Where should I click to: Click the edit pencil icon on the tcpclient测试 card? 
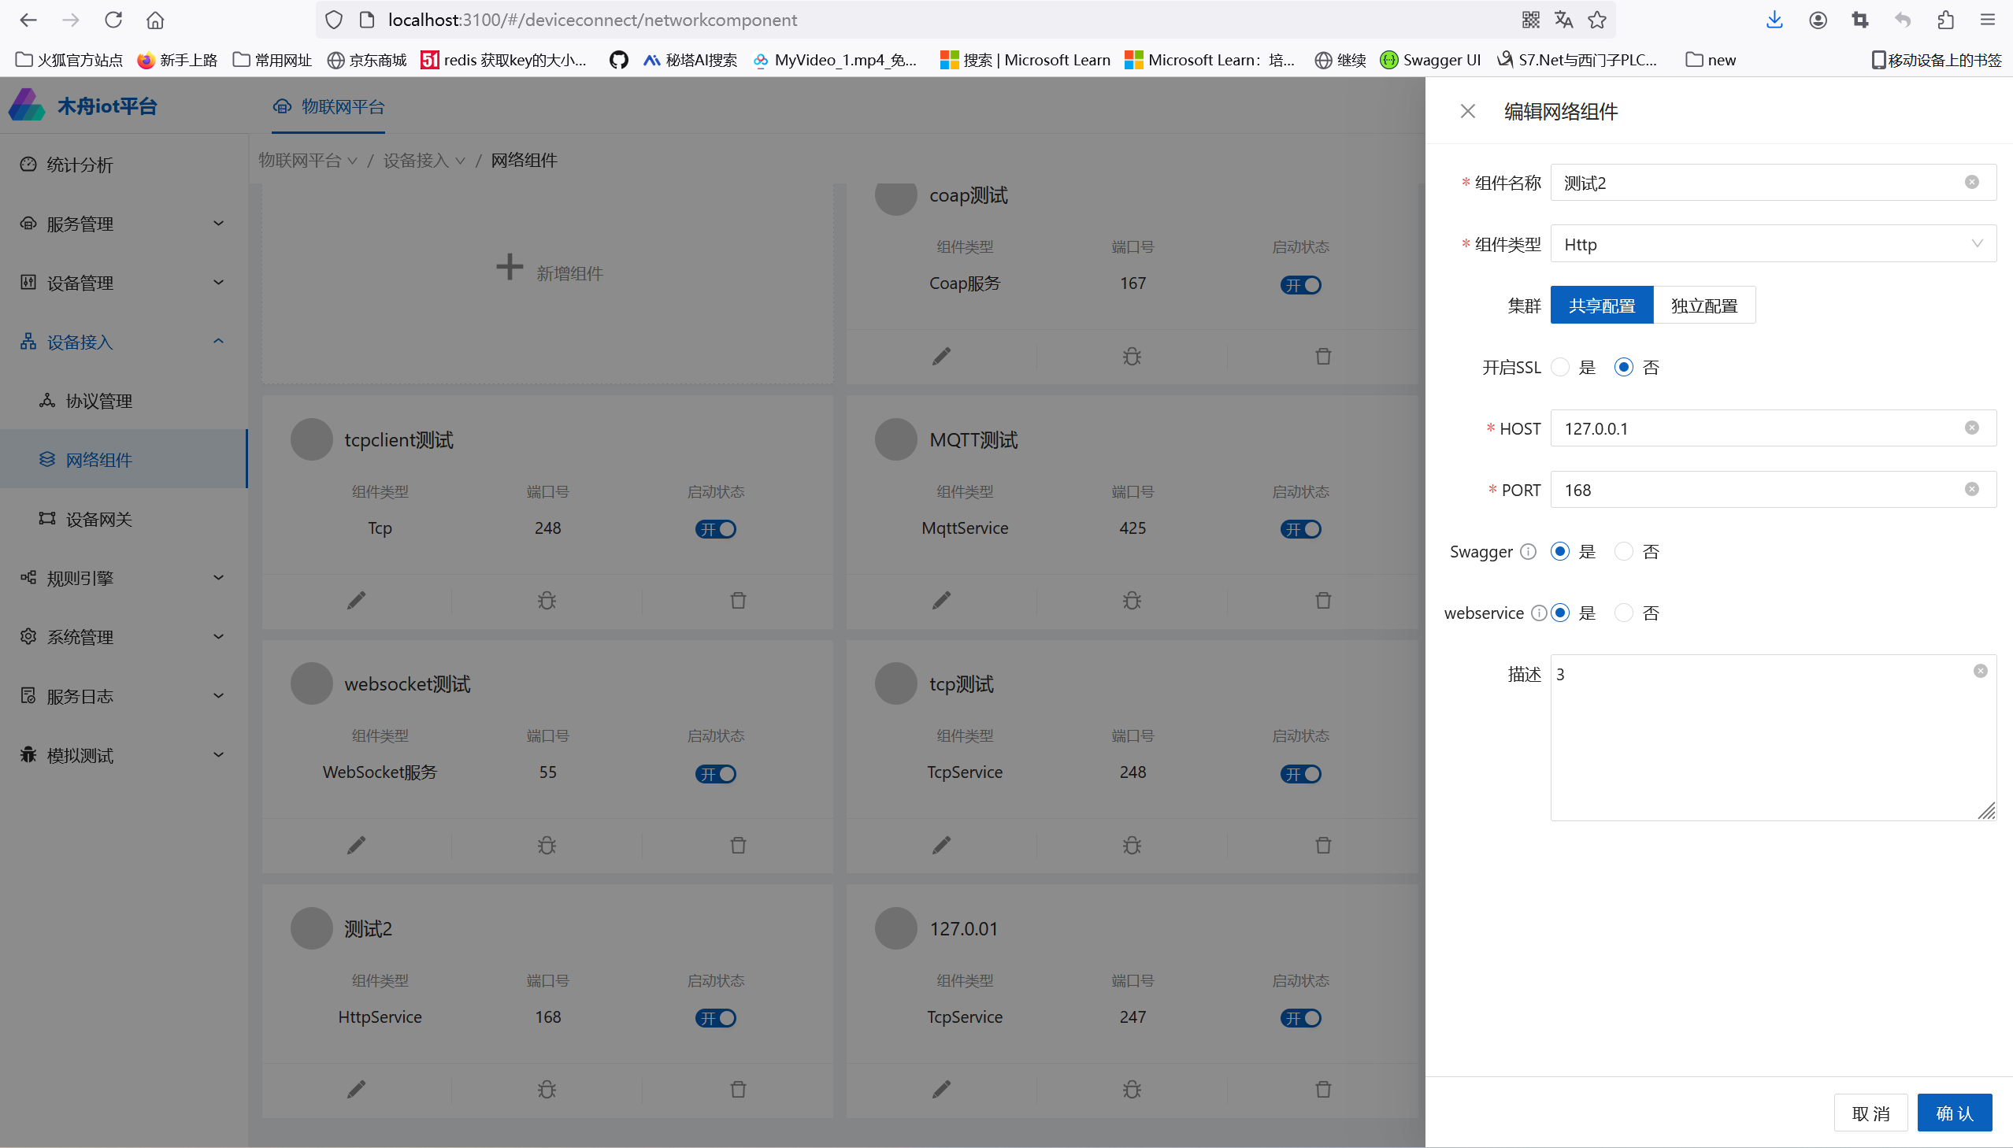[x=357, y=601]
